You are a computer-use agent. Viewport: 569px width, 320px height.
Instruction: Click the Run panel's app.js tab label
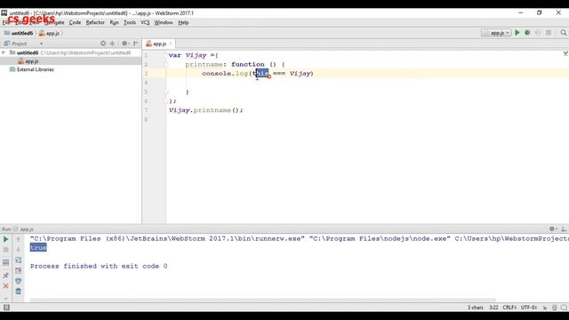[26, 229]
